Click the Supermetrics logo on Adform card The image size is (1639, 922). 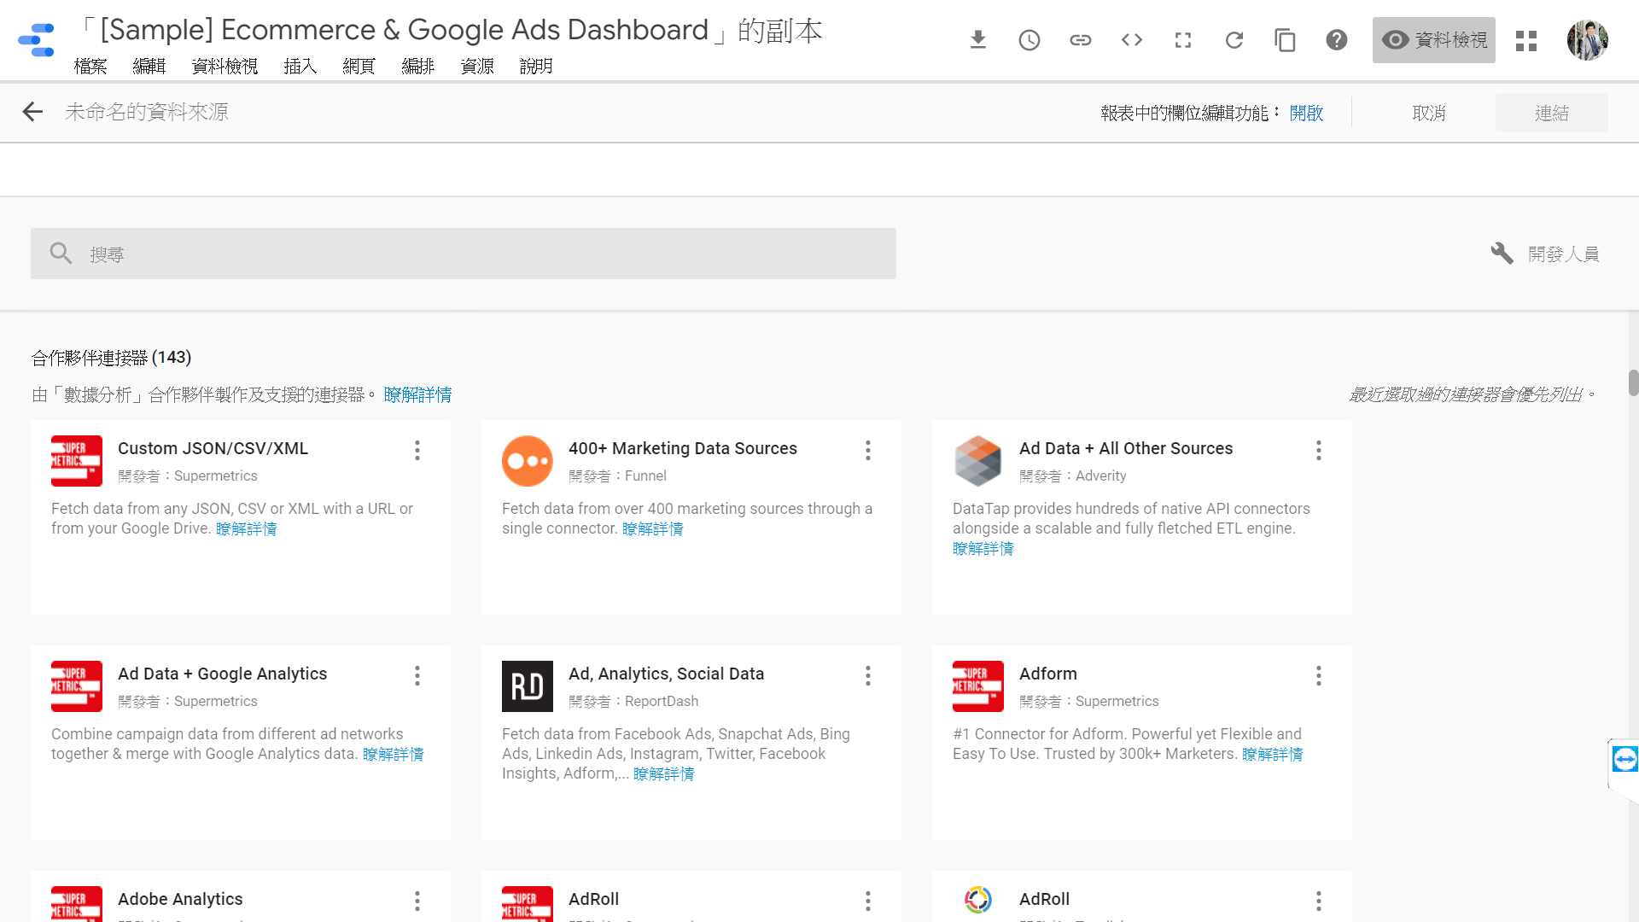(x=978, y=686)
